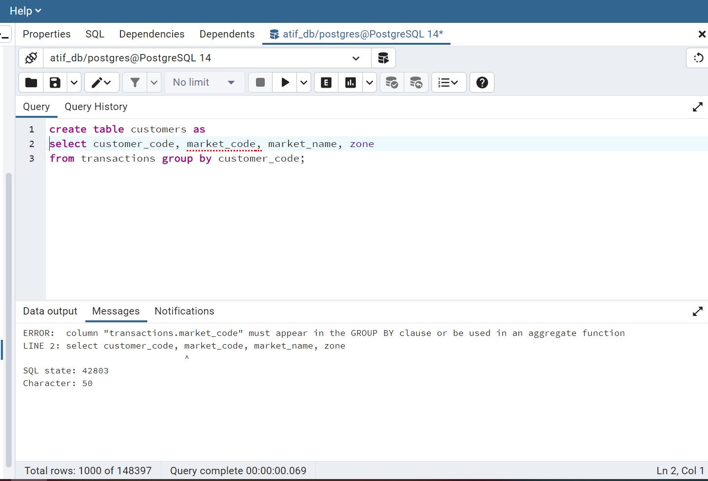The image size is (708, 481).
Task: Open the No limit rows dropdown
Action: [204, 82]
